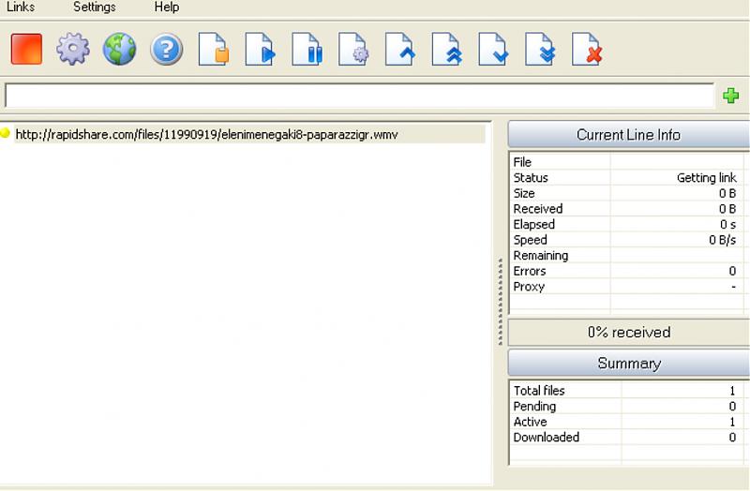Paste links with clipboard document icon

coord(214,49)
